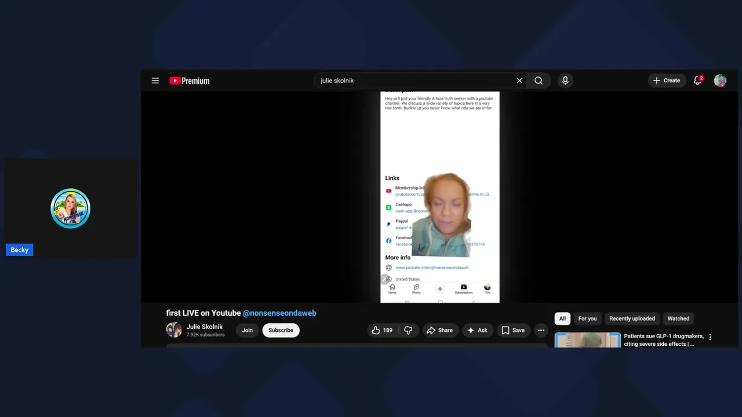Select the Recently uploaded filter chip

(632, 319)
